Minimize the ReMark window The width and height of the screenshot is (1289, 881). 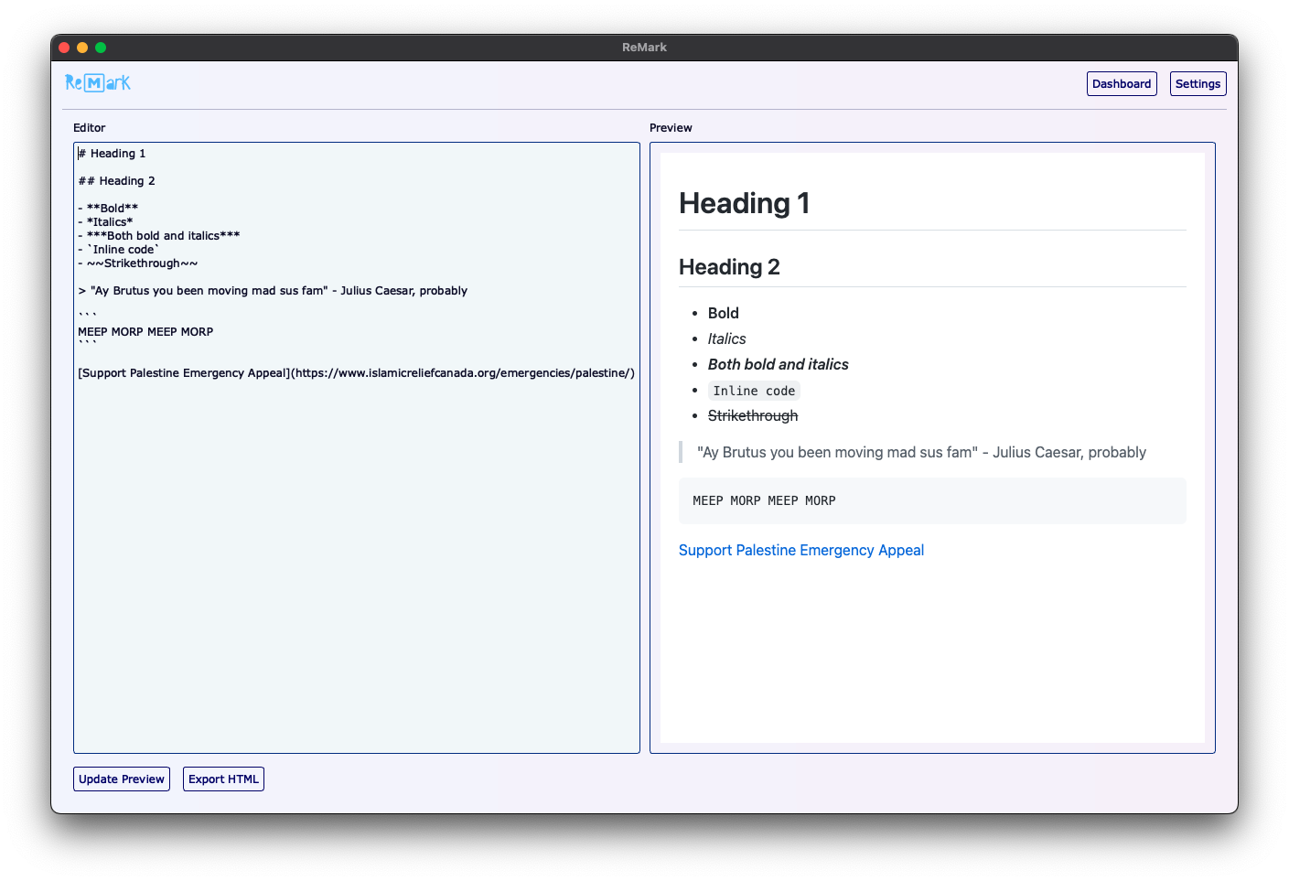click(x=82, y=48)
